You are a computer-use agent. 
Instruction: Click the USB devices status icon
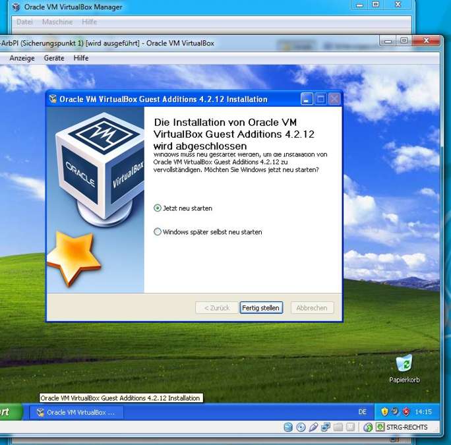tap(313, 427)
